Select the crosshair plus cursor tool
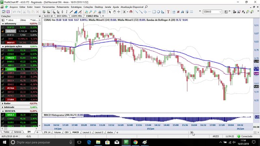Image resolution: width=260 pixels, height=146 pixels. click(119, 12)
